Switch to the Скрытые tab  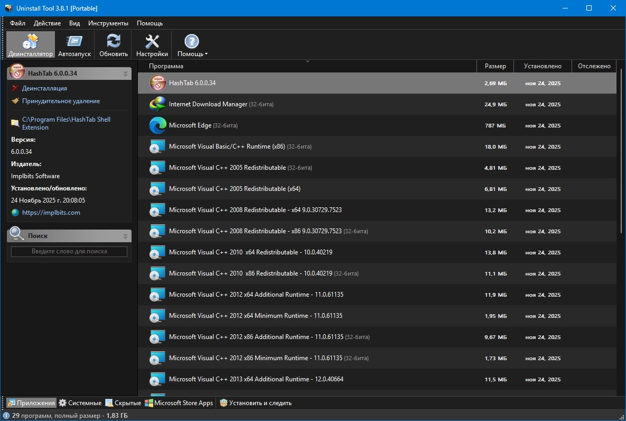coord(124,403)
